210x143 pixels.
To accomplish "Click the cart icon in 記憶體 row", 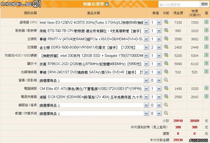I will click(166, 47).
